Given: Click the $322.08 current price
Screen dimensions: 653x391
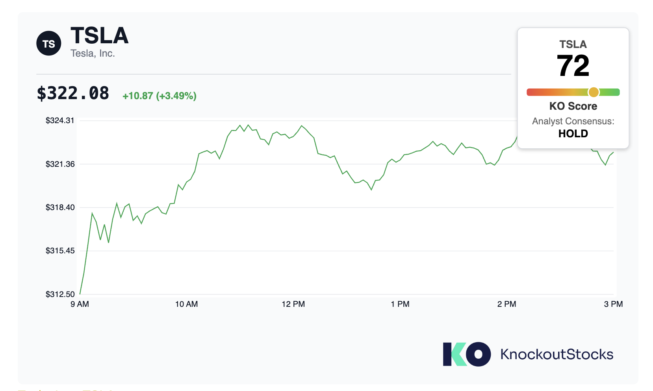Looking at the screenshot, I should click(x=73, y=93).
